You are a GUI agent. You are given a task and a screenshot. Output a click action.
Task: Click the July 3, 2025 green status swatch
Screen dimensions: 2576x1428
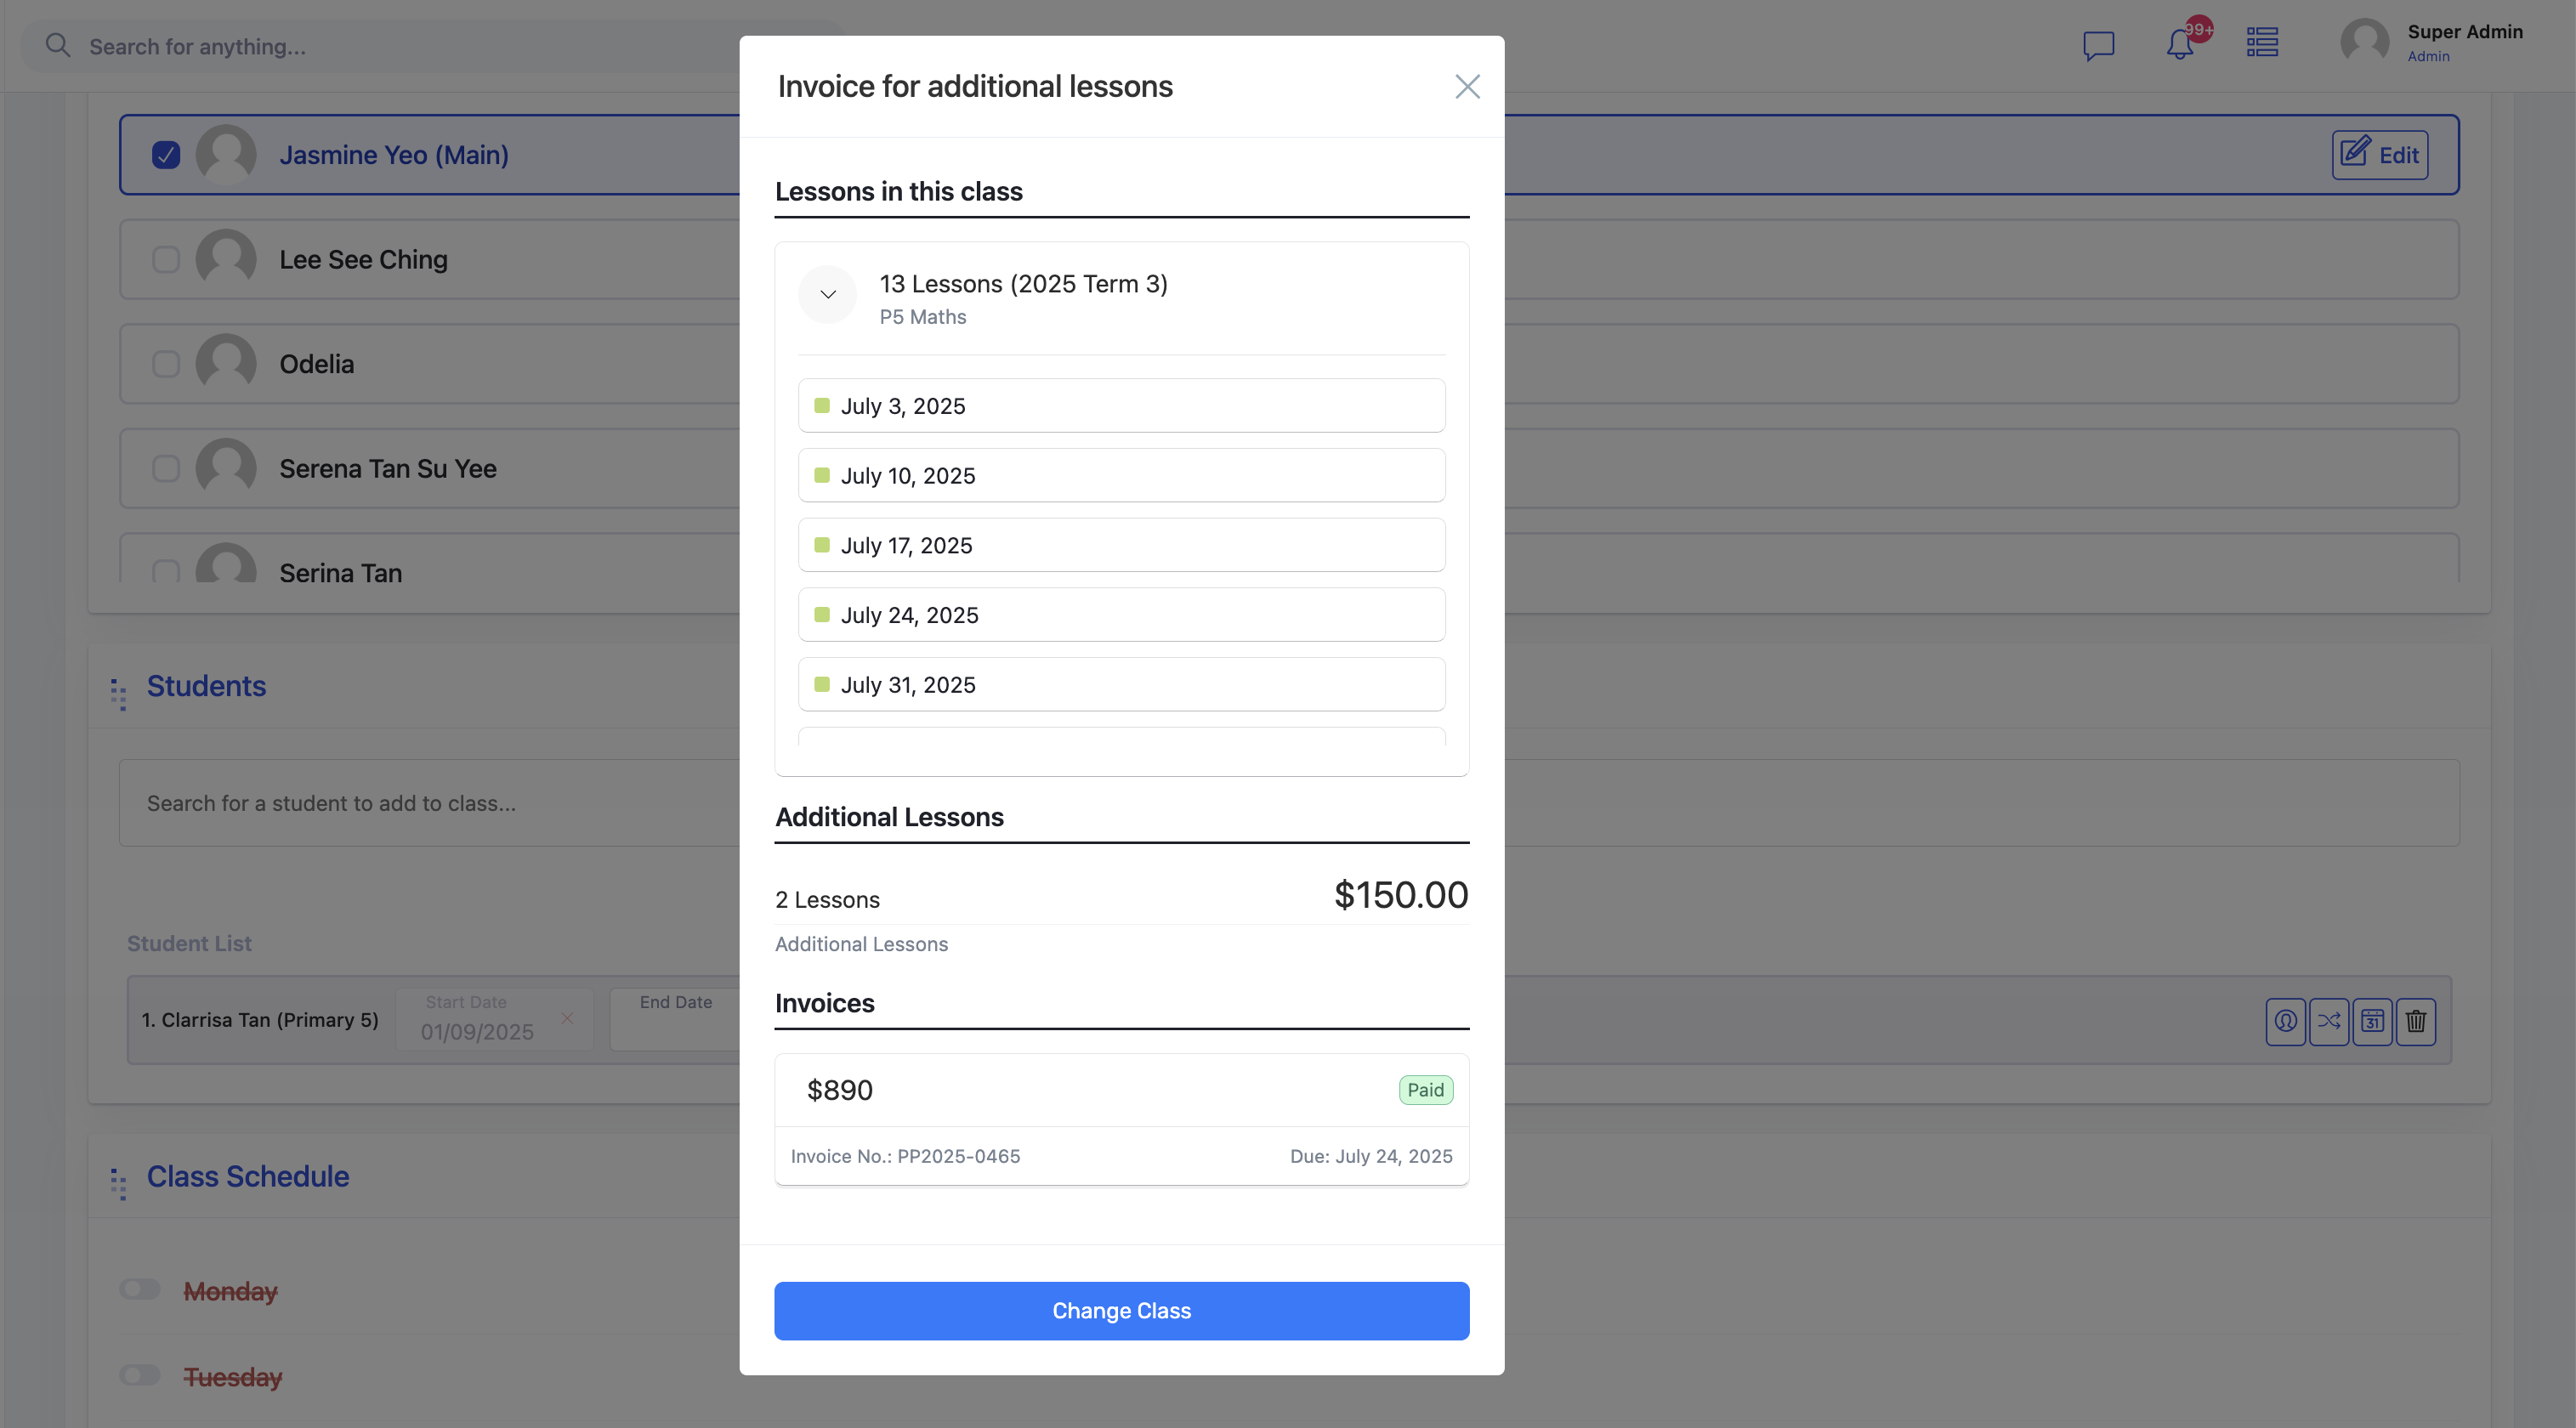point(822,406)
